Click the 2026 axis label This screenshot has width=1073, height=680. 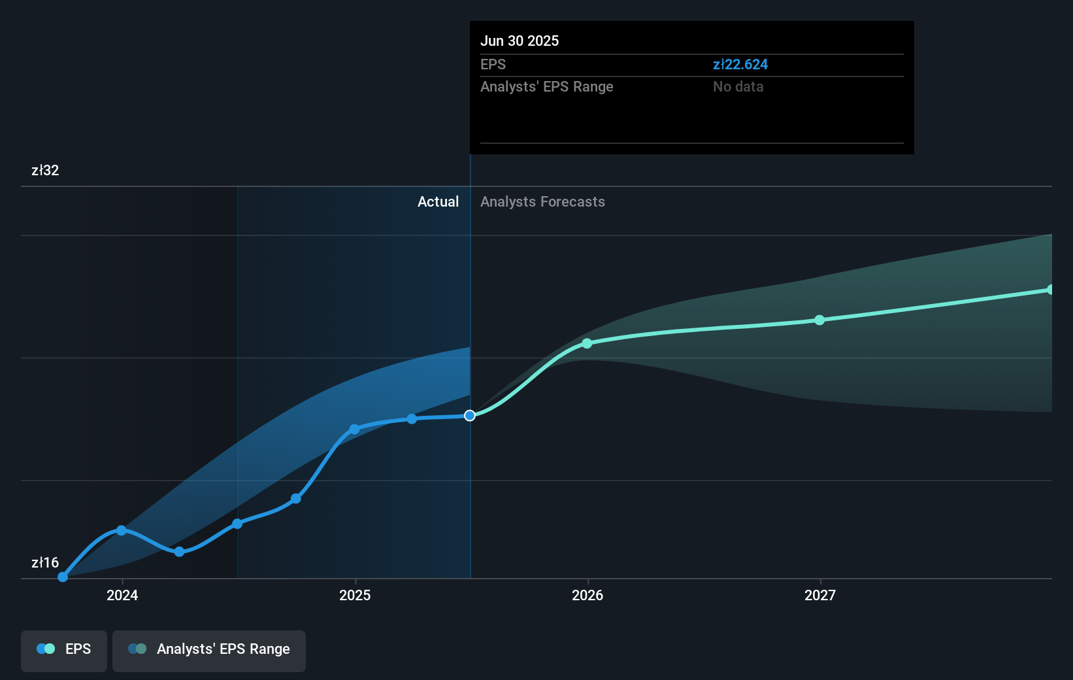point(587,596)
